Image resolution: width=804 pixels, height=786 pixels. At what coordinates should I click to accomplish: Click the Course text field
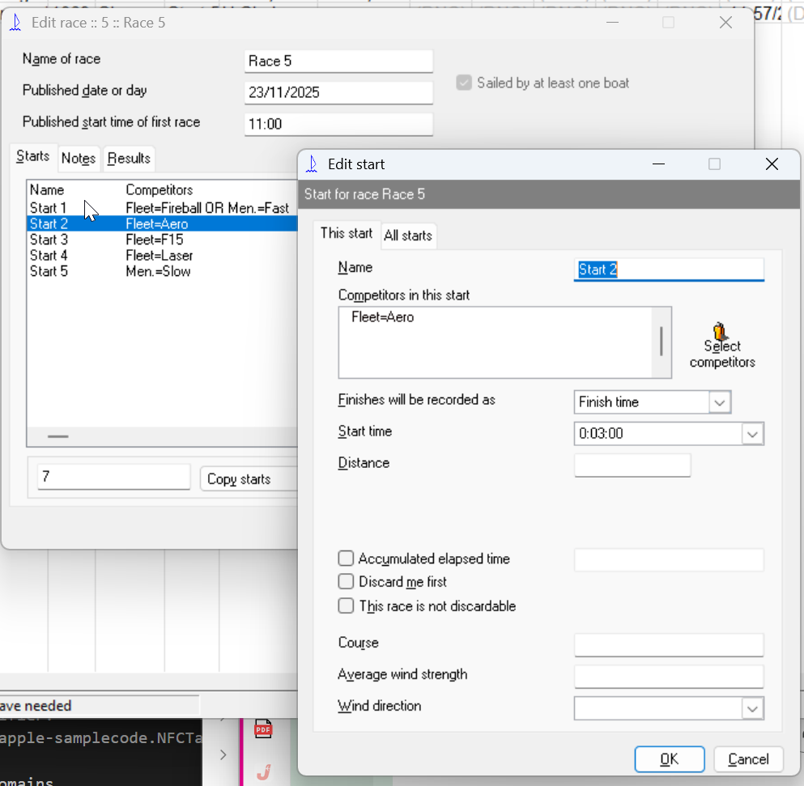pyautogui.click(x=668, y=645)
